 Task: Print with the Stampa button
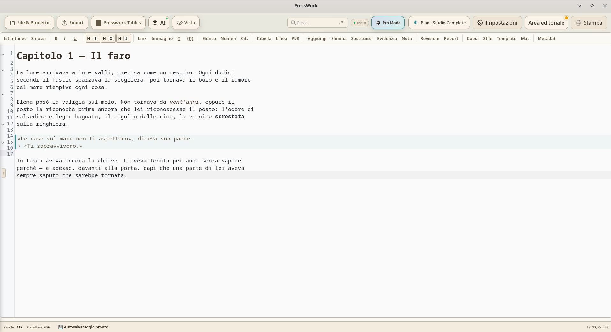tap(589, 23)
